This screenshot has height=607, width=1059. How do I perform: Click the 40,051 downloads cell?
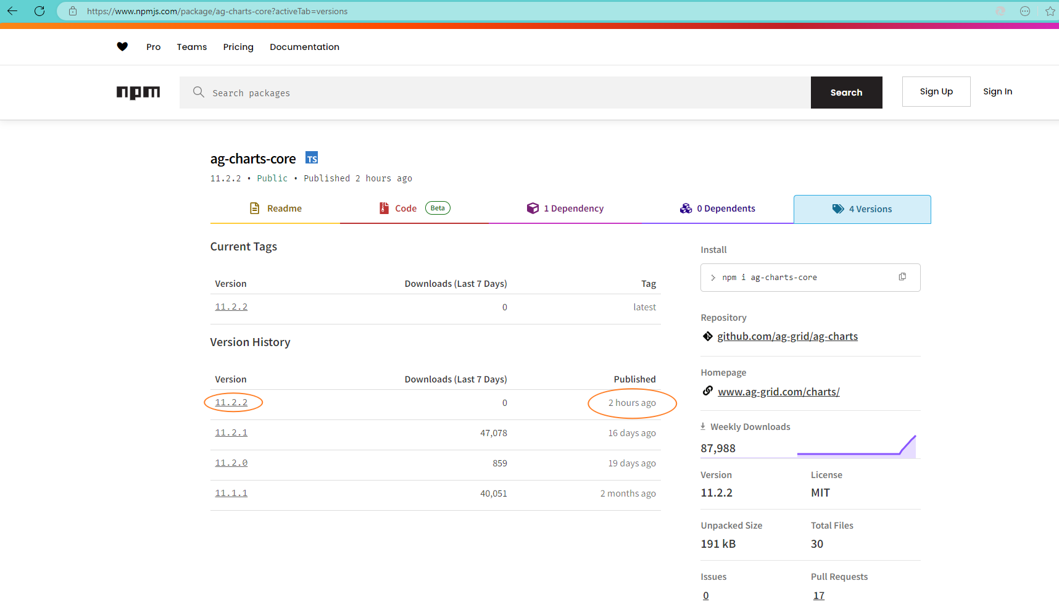[x=494, y=493]
